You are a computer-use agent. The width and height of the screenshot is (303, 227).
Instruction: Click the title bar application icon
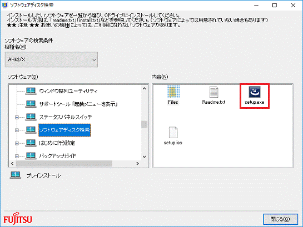pos(4,5)
